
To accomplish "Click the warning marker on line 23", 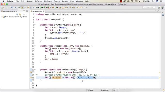I will tap(31, 72).
